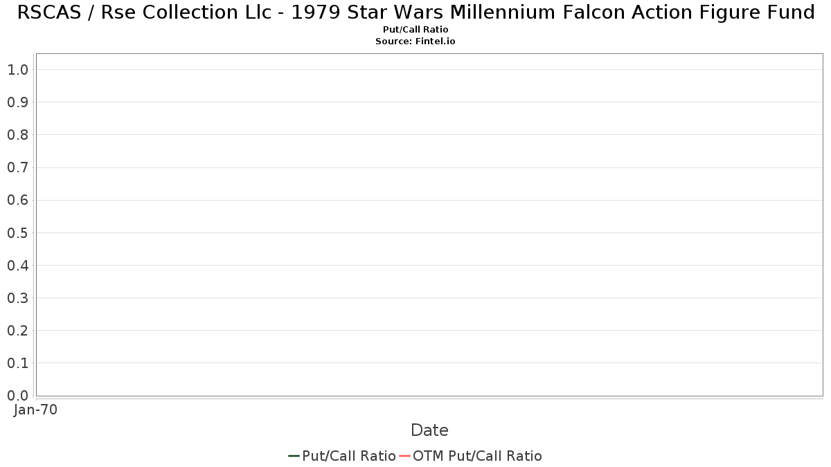Click the 0.7 y-axis tick label
831x467 pixels.
(x=17, y=167)
